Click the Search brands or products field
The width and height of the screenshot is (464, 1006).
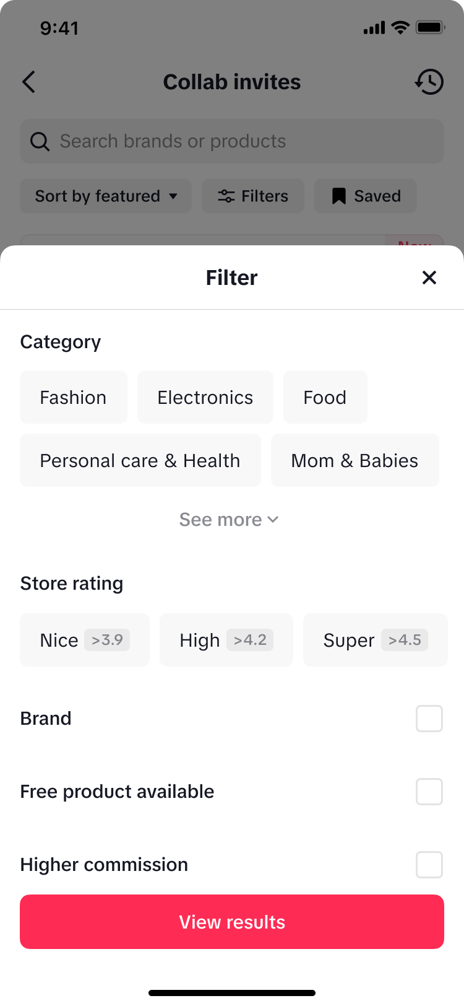coord(241,141)
